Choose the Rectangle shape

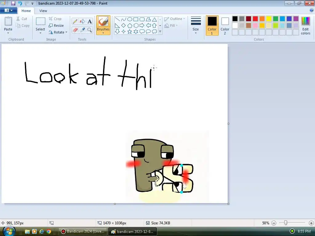(136, 19)
